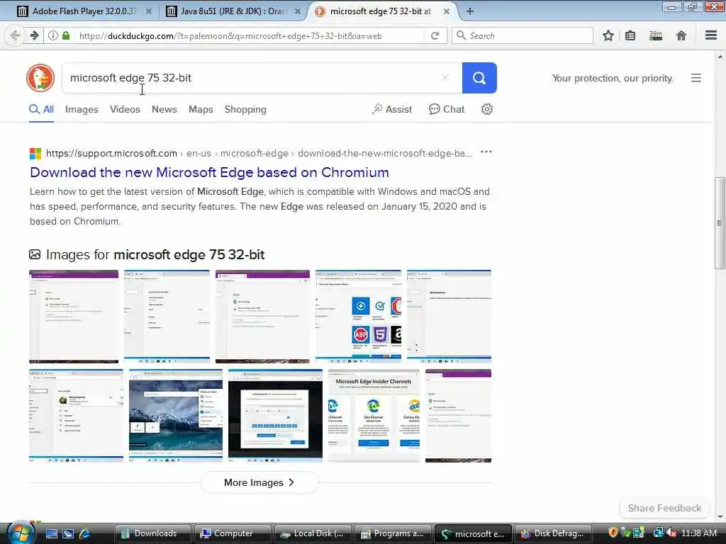Select the microsoft edge 75 32-bit tab

pyautogui.click(x=381, y=11)
